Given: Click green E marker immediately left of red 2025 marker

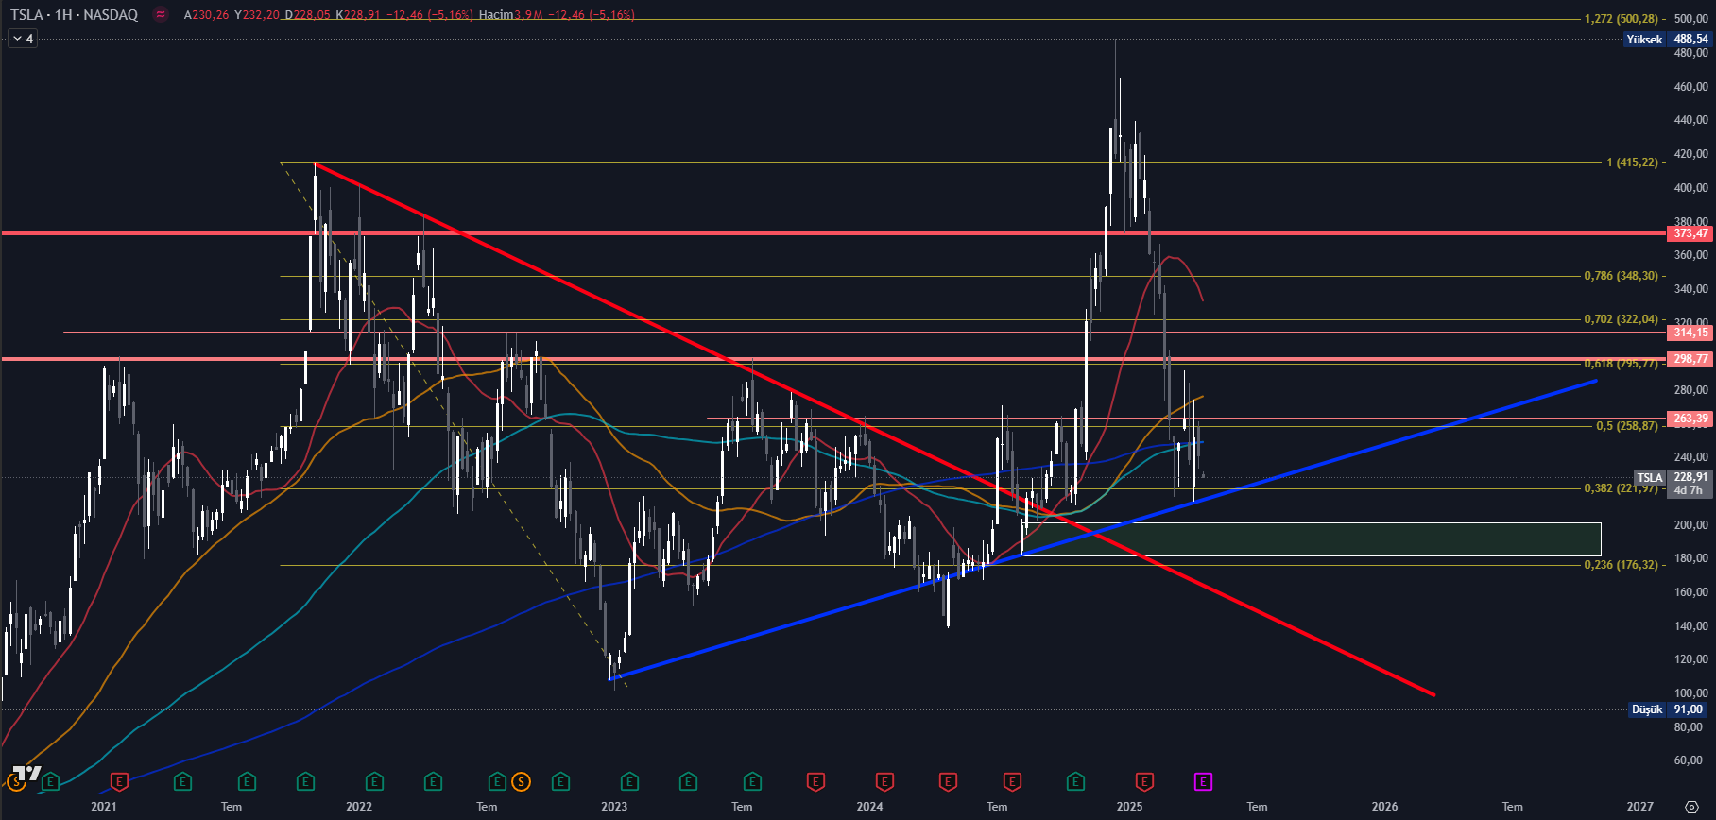Looking at the screenshot, I should coord(1075,782).
